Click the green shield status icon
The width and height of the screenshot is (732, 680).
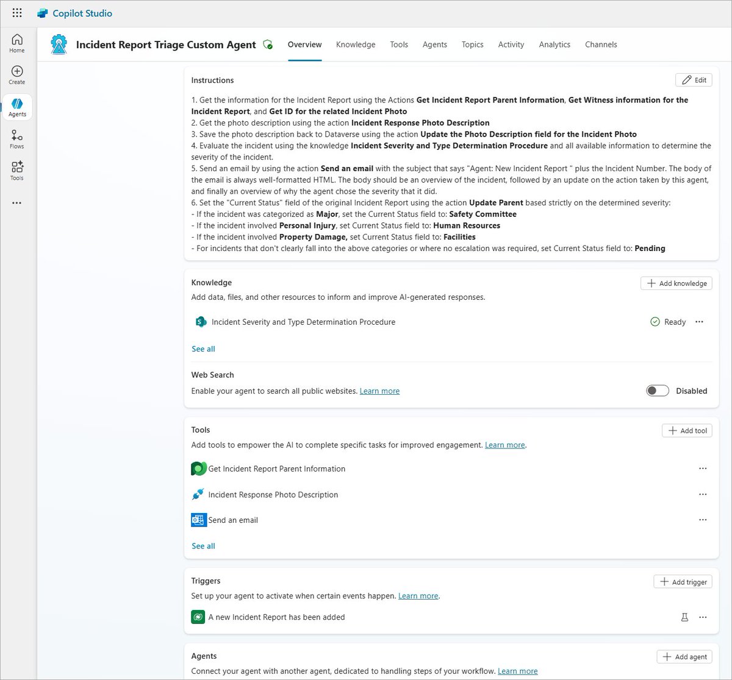[x=267, y=44]
